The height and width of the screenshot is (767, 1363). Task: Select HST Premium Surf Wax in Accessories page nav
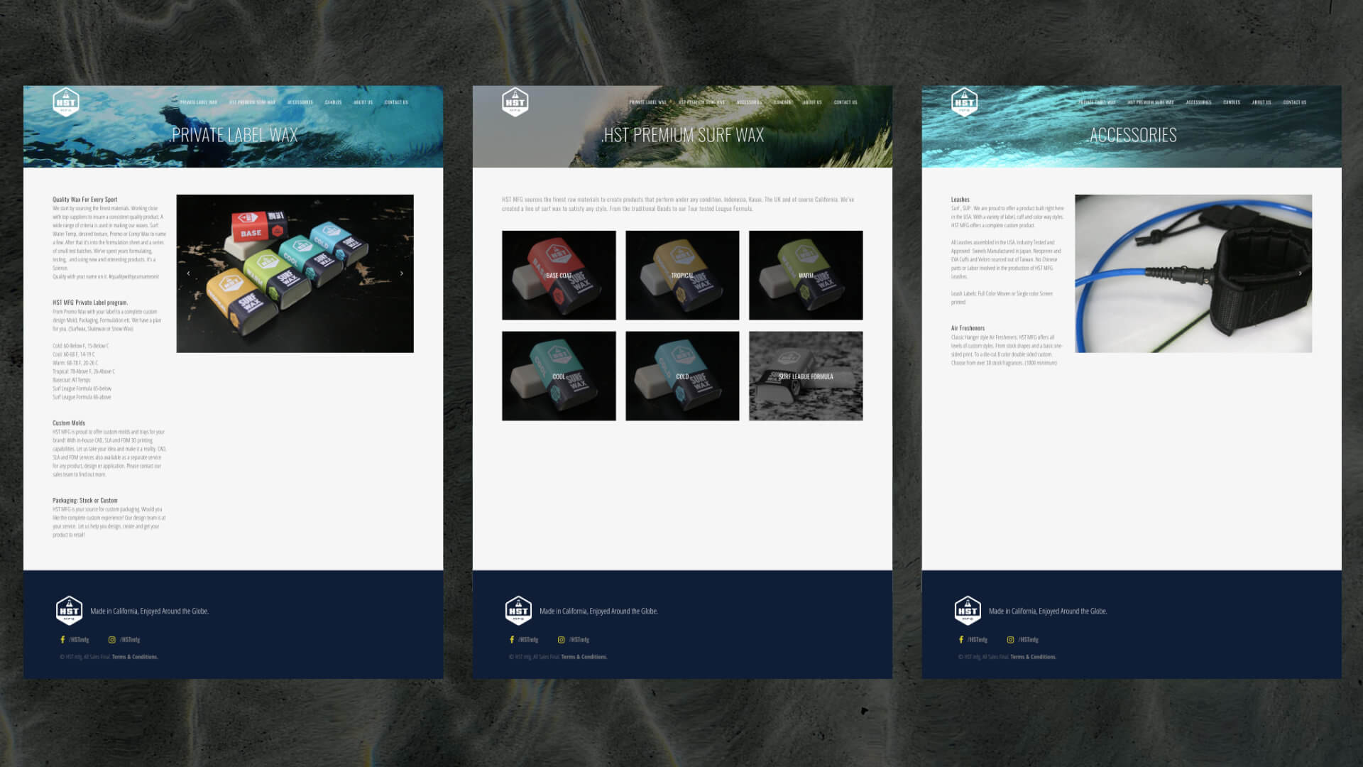tap(1151, 102)
